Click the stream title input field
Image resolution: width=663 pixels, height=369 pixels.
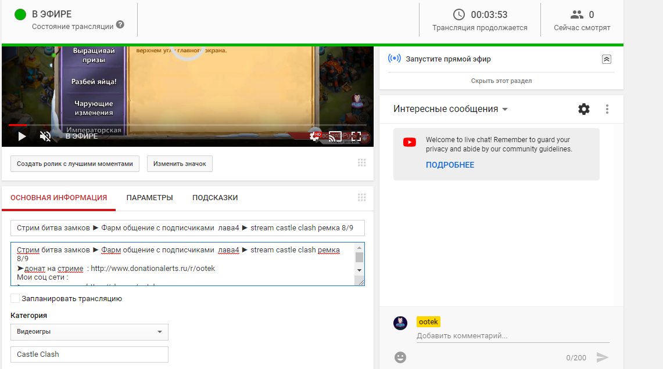187,228
